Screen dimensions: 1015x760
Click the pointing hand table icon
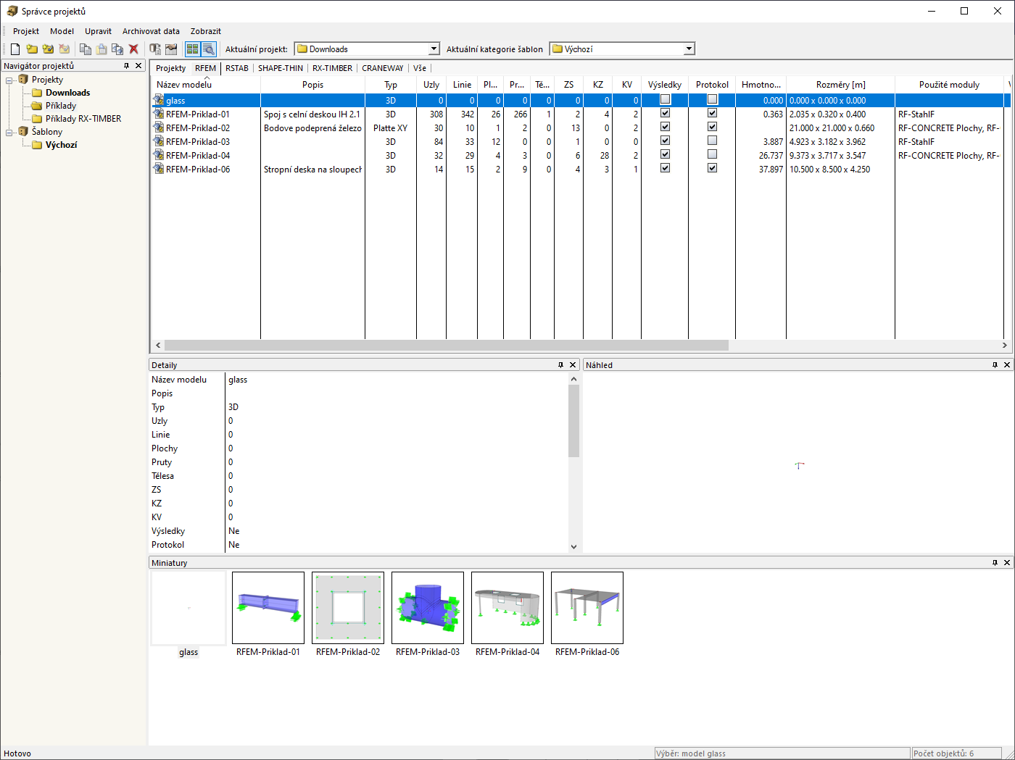171,49
